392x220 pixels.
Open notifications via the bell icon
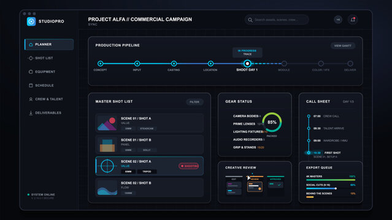click(x=353, y=20)
